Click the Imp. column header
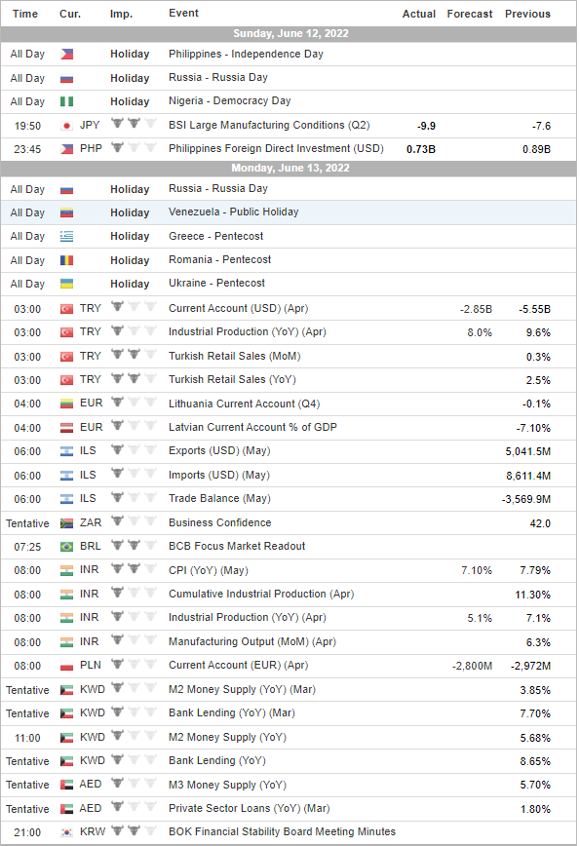Image resolution: width=580 pixels, height=846 pixels. tap(122, 14)
